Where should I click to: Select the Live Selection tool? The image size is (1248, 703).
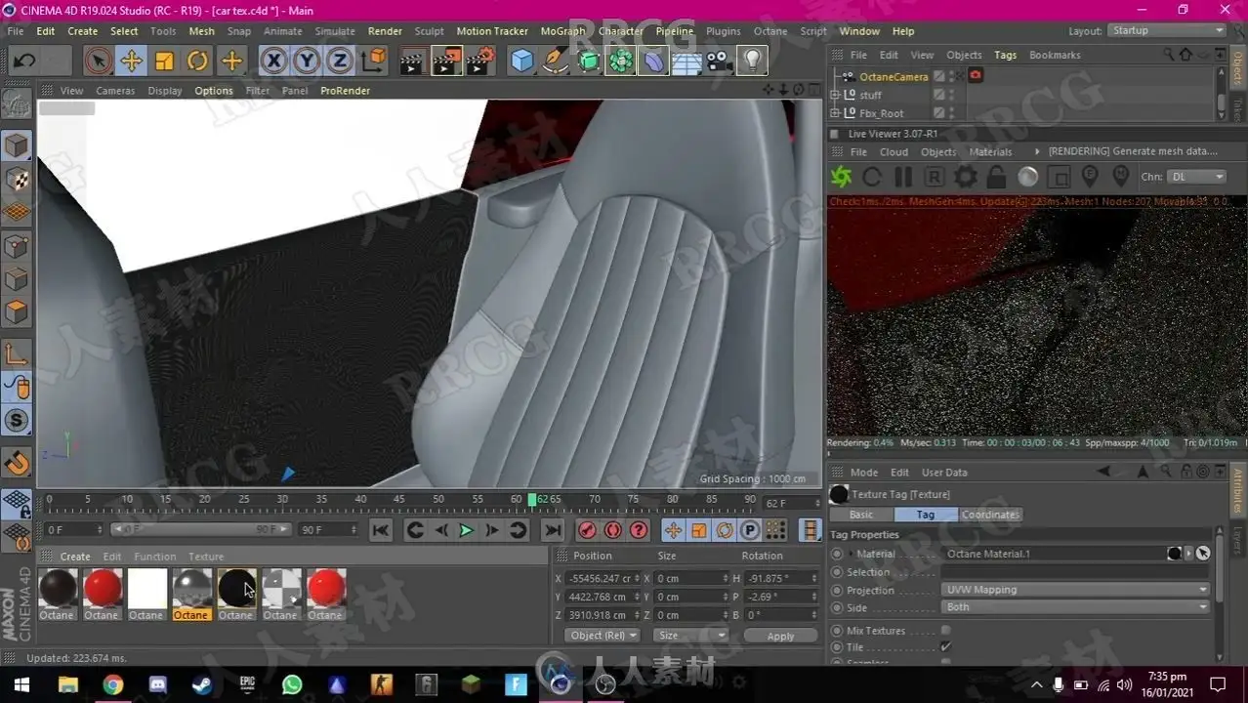click(98, 62)
